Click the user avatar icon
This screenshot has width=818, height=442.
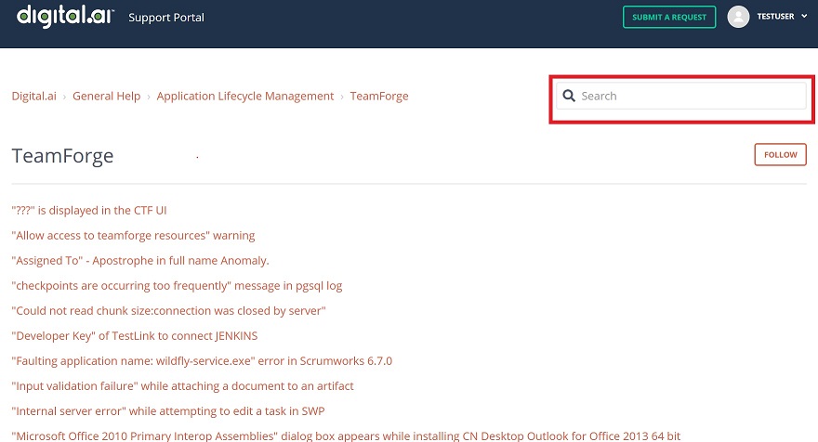(738, 17)
